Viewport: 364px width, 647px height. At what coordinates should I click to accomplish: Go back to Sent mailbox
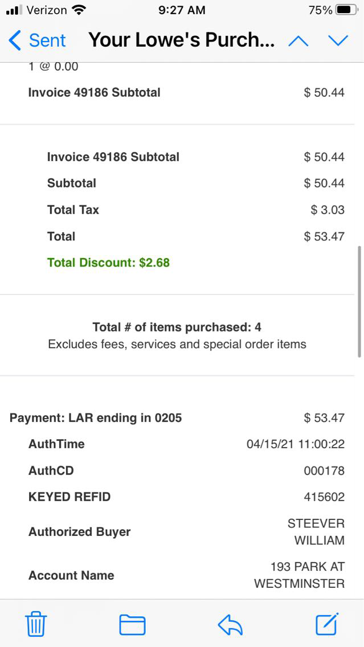tap(38, 40)
